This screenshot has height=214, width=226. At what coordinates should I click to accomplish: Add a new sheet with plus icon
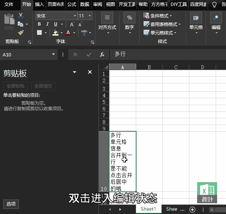(x=192, y=210)
